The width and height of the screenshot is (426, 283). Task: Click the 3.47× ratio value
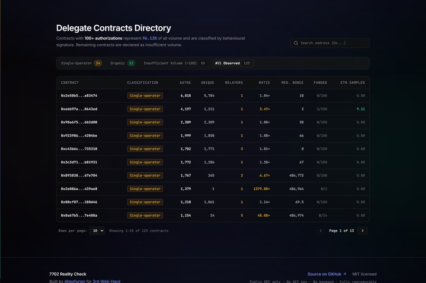pos(265,109)
